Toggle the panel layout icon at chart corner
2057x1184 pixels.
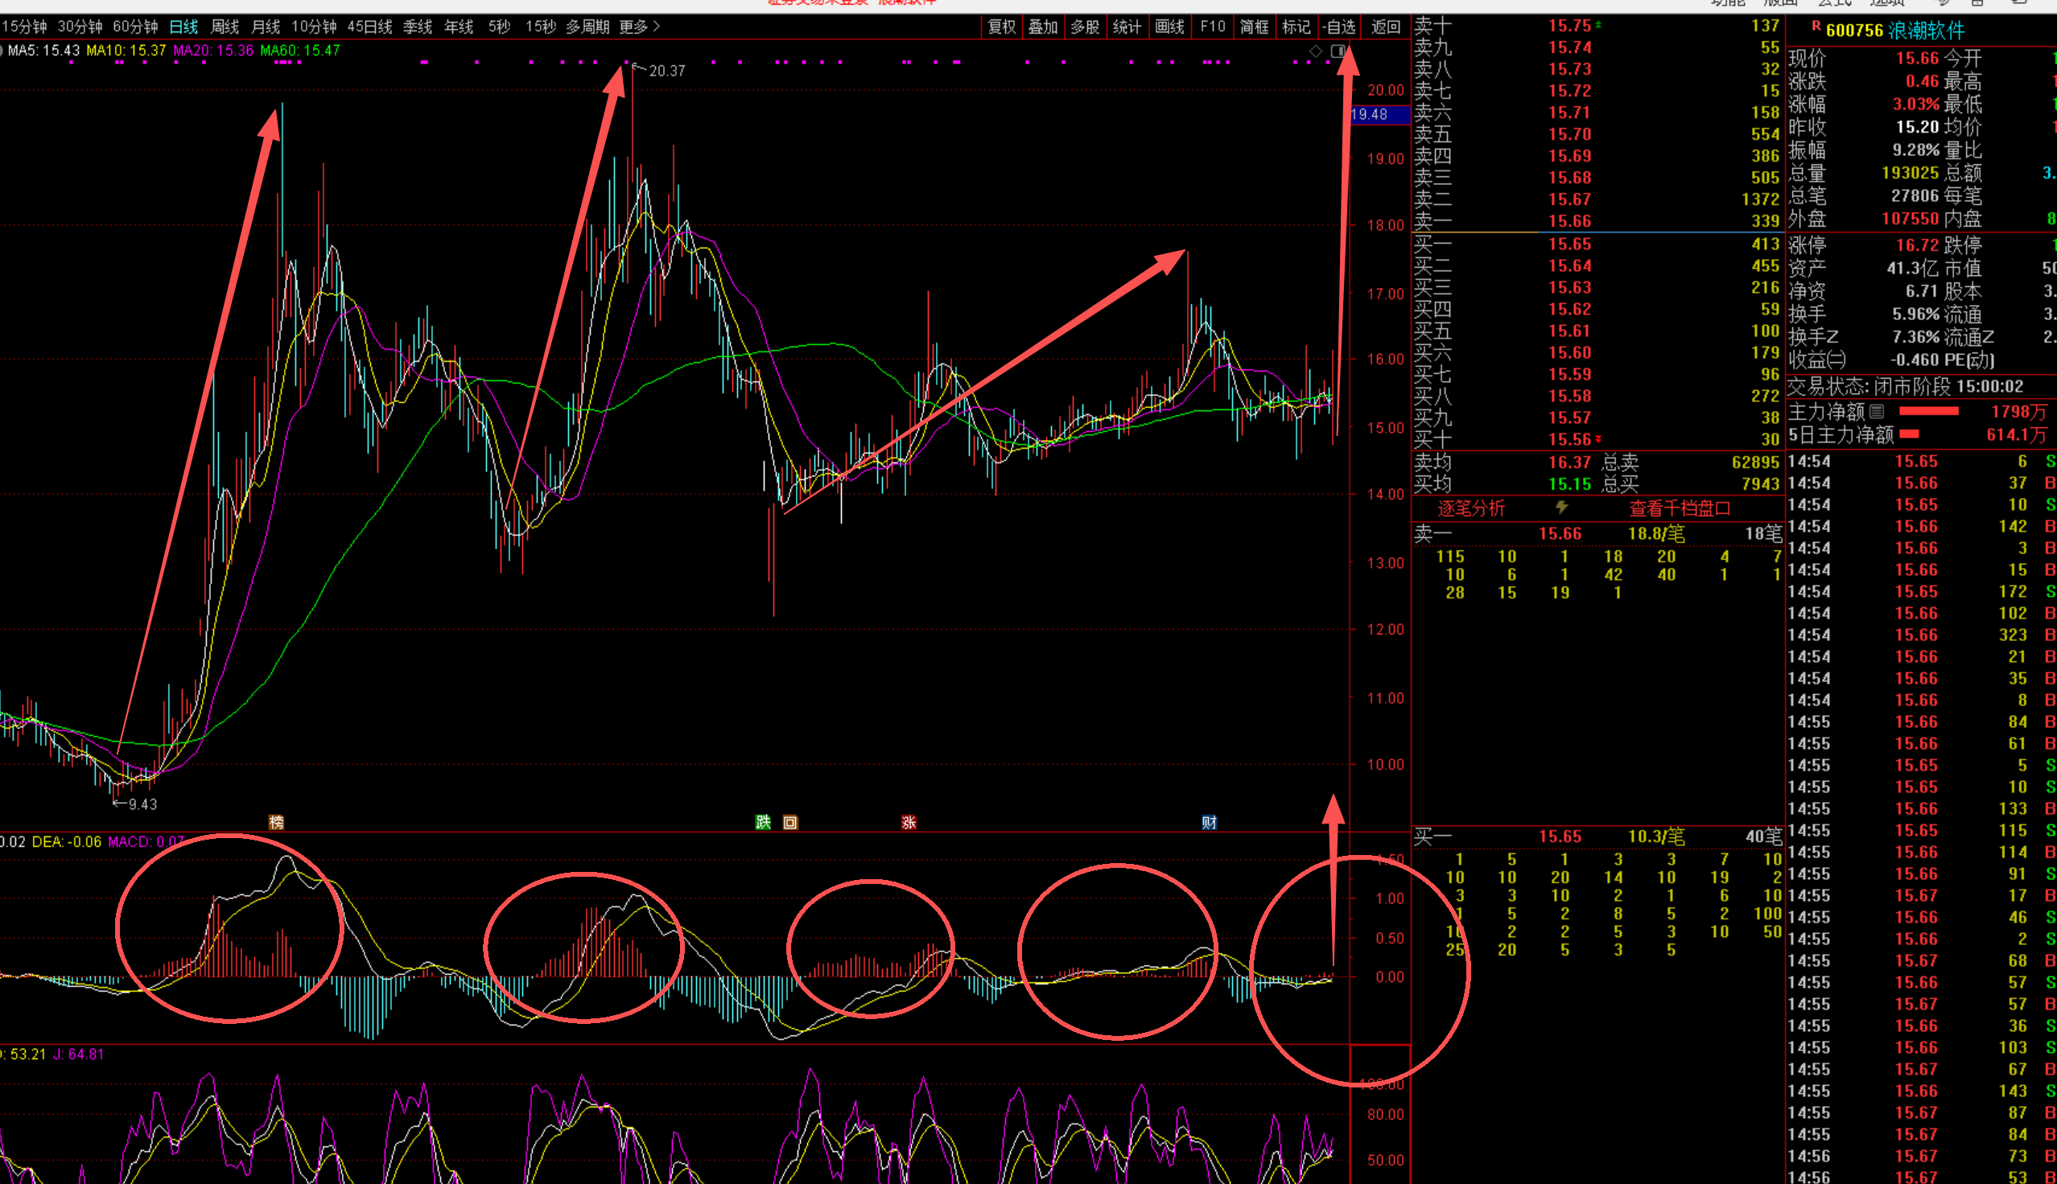coord(1337,51)
